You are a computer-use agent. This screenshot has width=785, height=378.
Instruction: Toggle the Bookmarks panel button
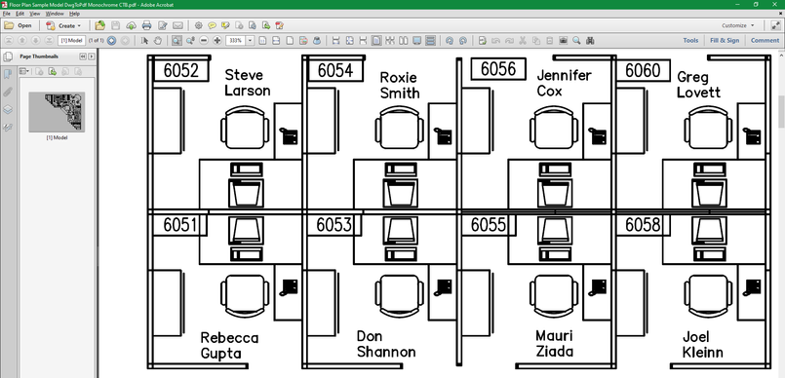(x=8, y=74)
